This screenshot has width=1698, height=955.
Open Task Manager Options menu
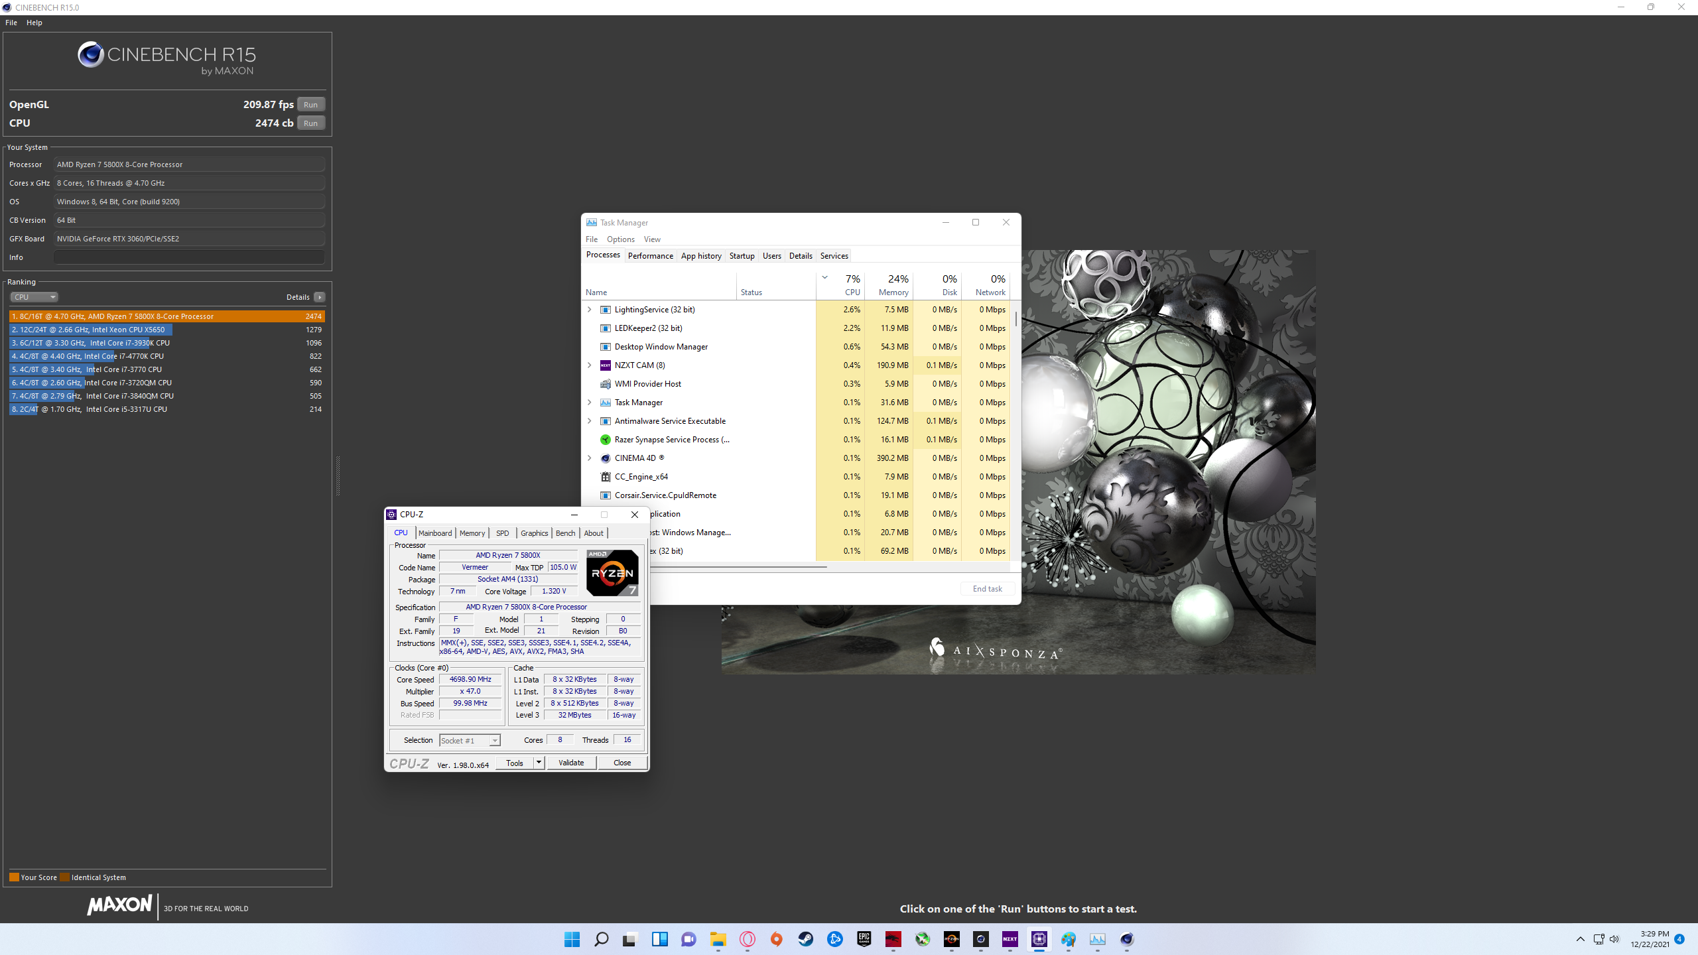click(x=620, y=239)
